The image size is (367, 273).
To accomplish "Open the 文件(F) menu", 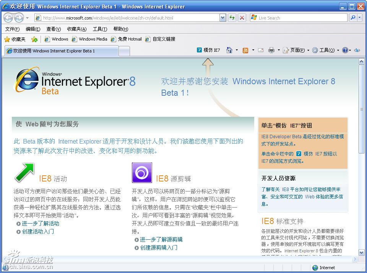I will pyautogui.click(x=12, y=29).
